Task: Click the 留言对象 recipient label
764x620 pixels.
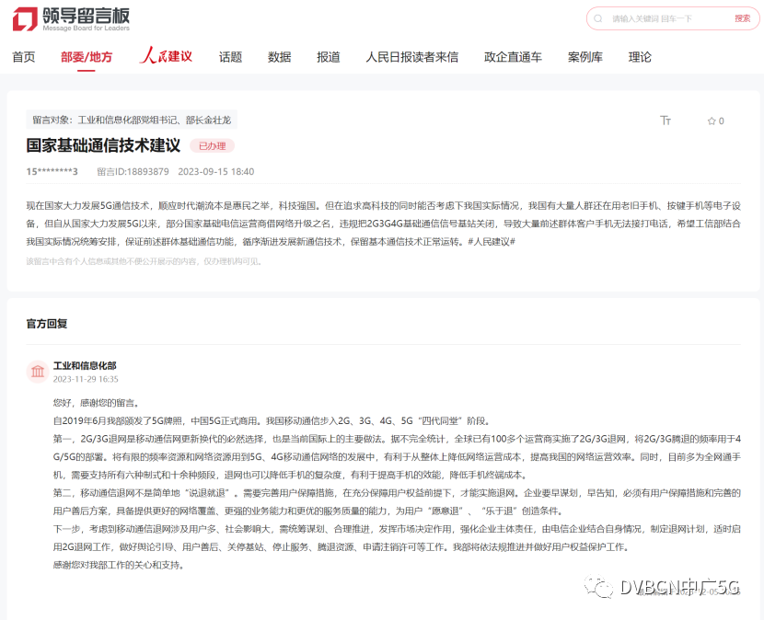Action: [132, 120]
